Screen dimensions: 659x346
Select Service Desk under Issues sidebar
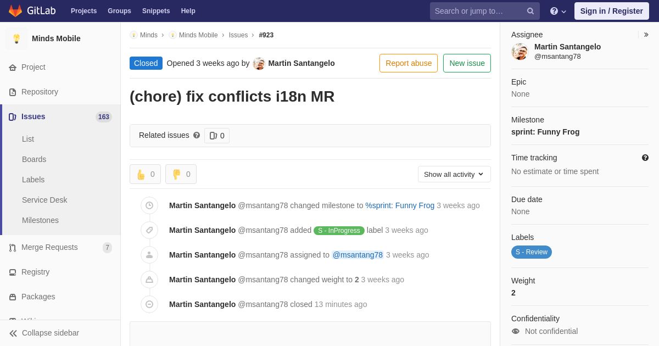tap(44, 200)
